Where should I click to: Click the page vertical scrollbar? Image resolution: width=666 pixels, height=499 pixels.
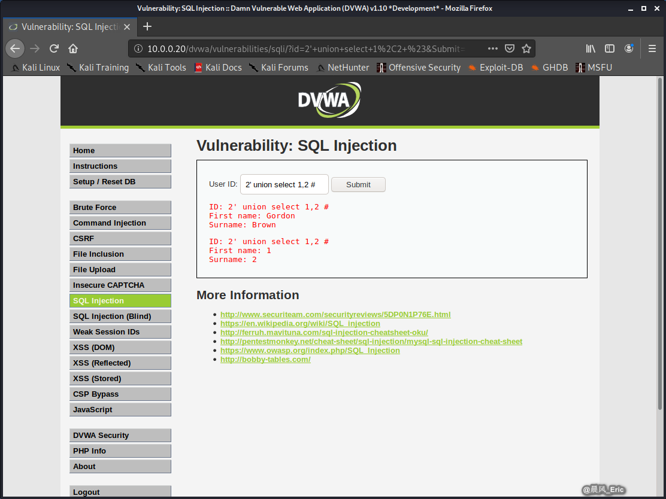(x=659, y=244)
